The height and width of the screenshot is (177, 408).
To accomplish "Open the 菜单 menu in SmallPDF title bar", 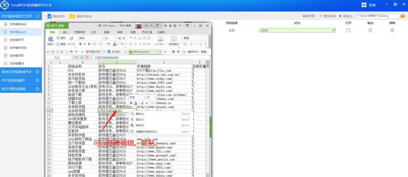I will coord(369,5).
